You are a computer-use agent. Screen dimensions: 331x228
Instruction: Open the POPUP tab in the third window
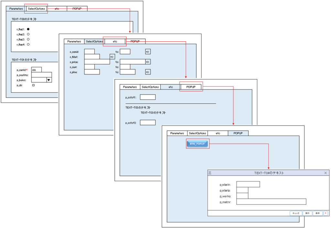click(x=191, y=87)
